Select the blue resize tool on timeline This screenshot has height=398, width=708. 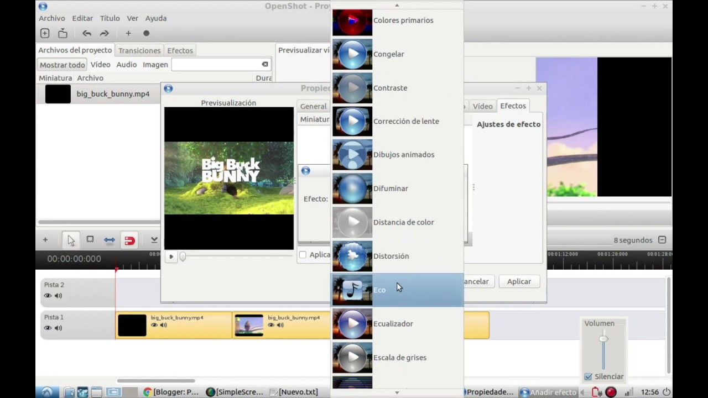(x=110, y=240)
